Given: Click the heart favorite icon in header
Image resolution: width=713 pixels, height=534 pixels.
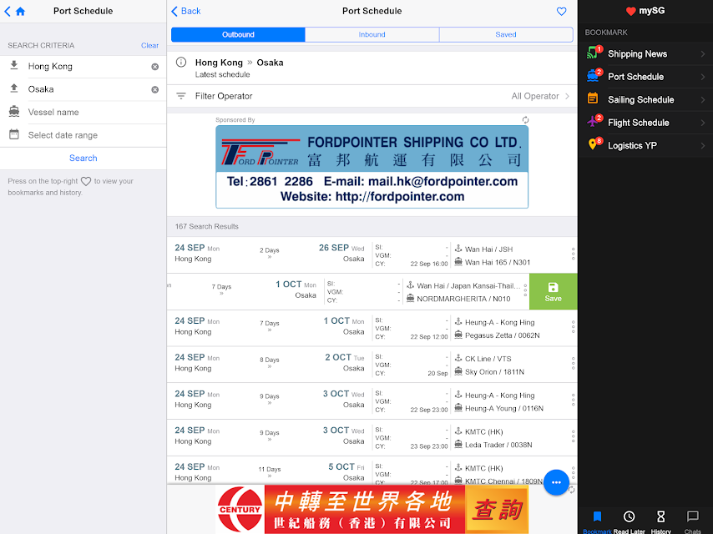Looking at the screenshot, I should (x=562, y=12).
